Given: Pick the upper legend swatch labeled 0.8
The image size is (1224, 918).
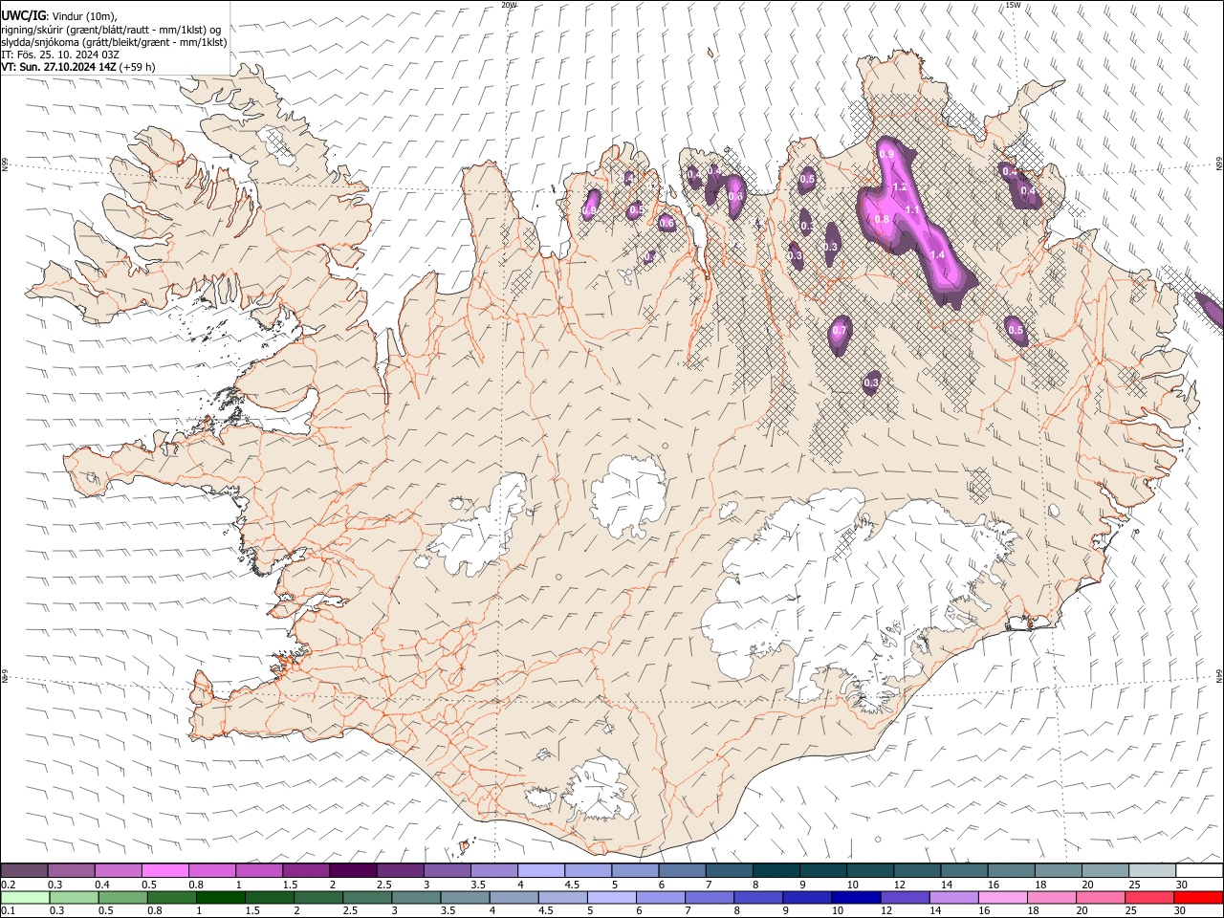Looking at the screenshot, I should coord(211,870).
